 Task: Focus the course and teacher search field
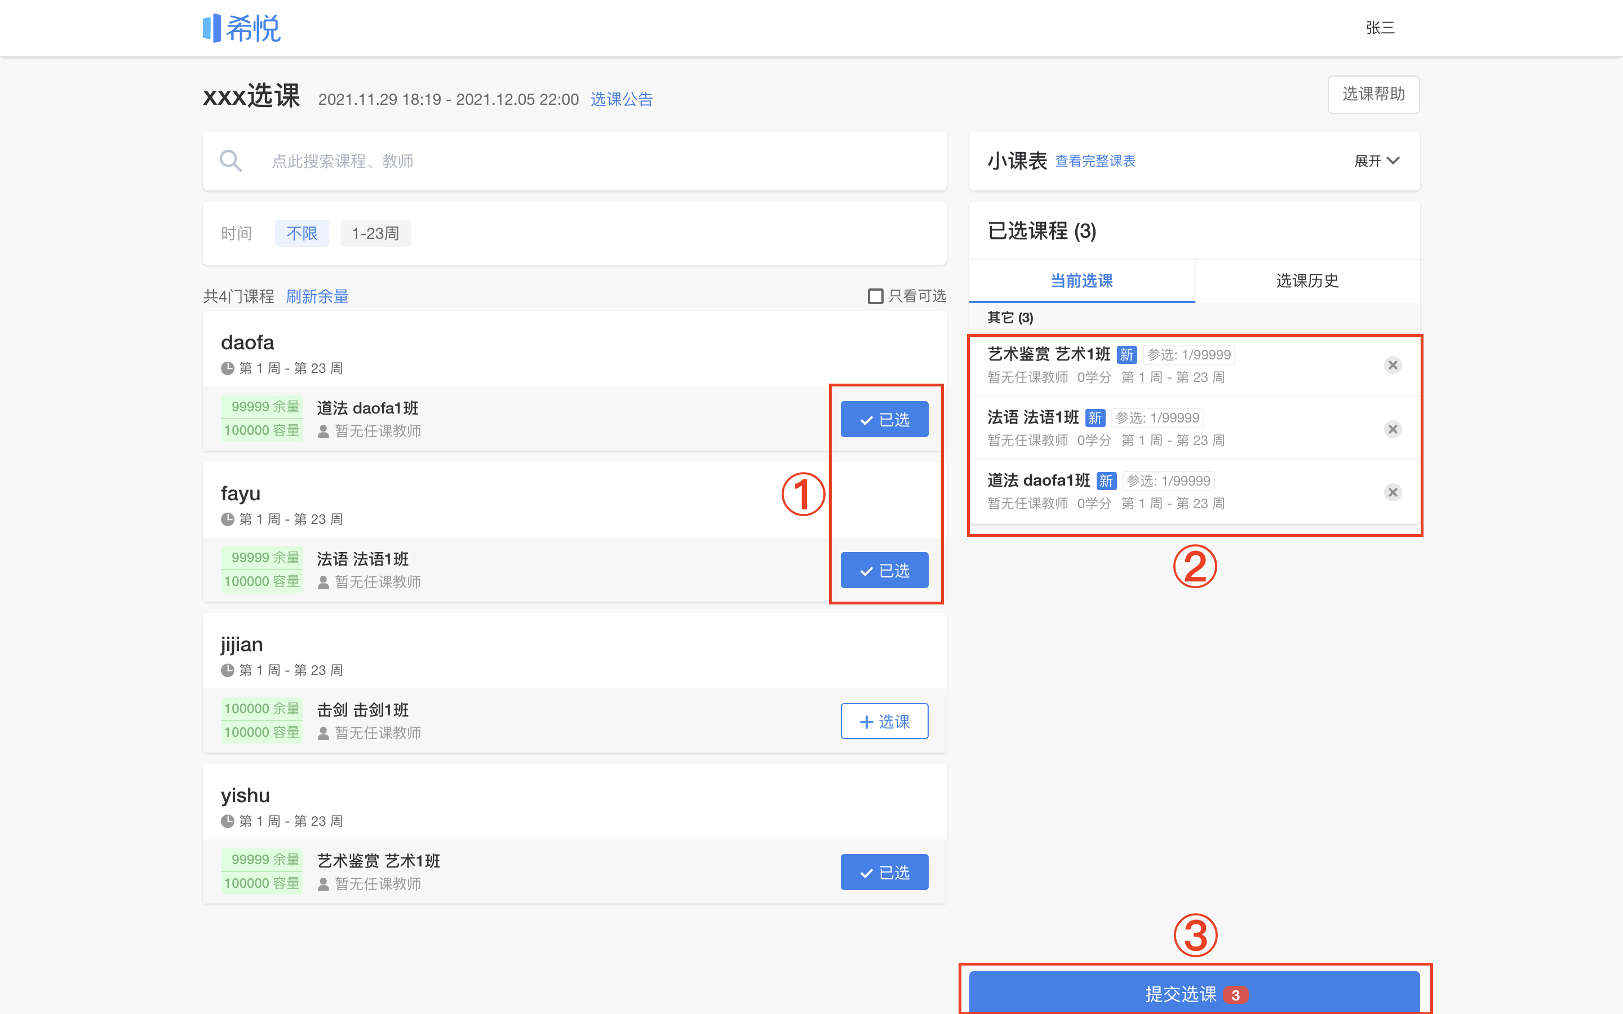575,161
